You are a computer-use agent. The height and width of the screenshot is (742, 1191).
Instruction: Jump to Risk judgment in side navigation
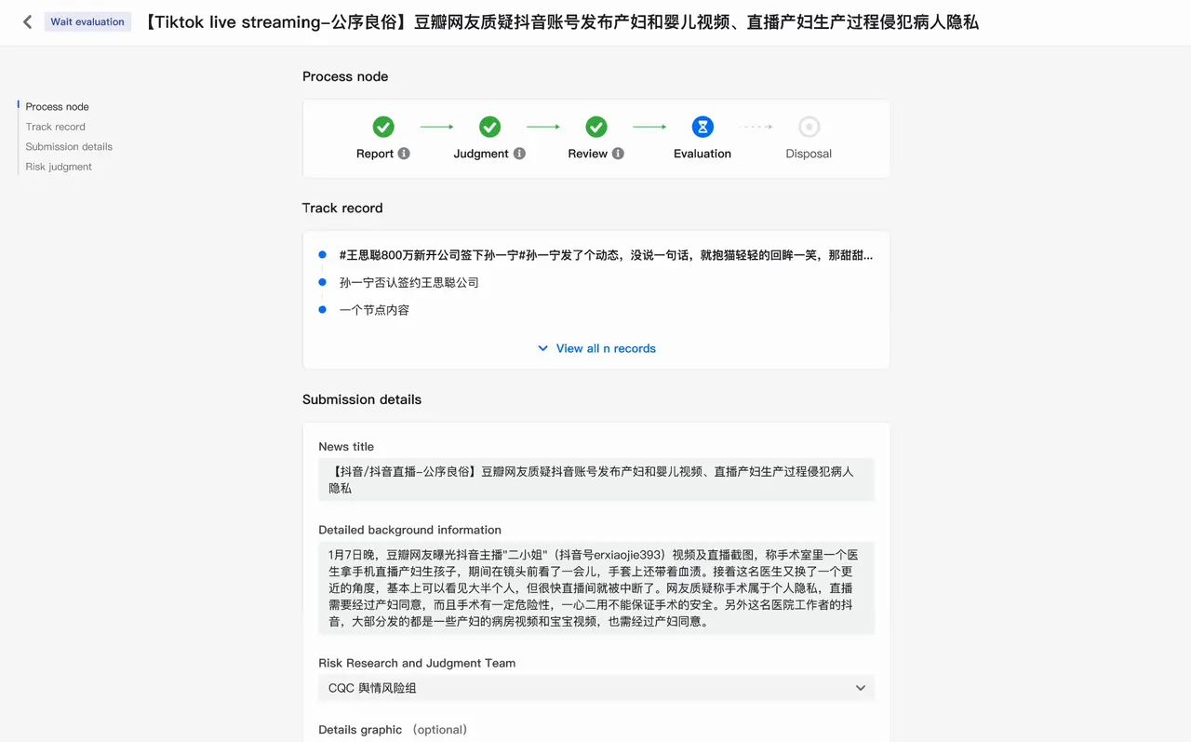point(59,167)
